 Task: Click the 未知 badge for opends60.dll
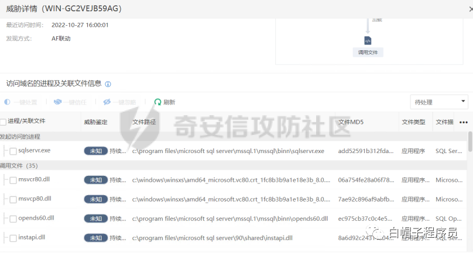95,219
